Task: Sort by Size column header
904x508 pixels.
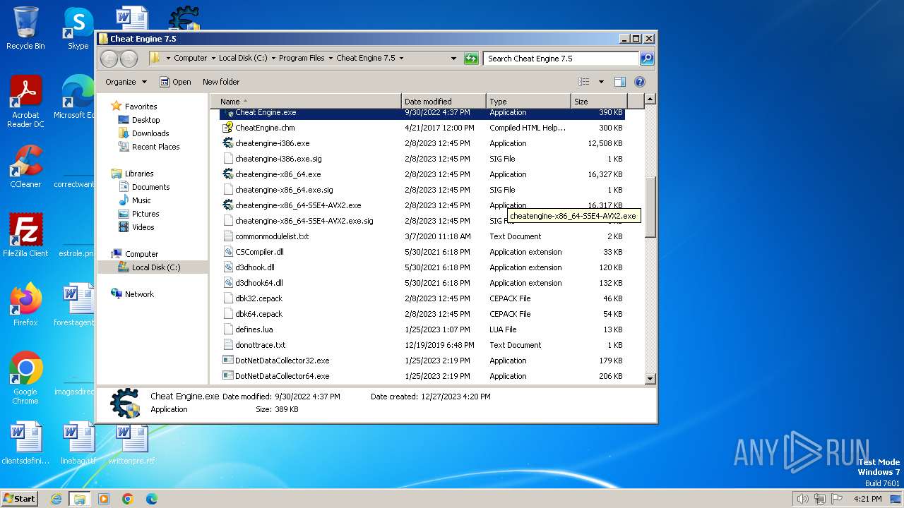Action: tap(598, 102)
